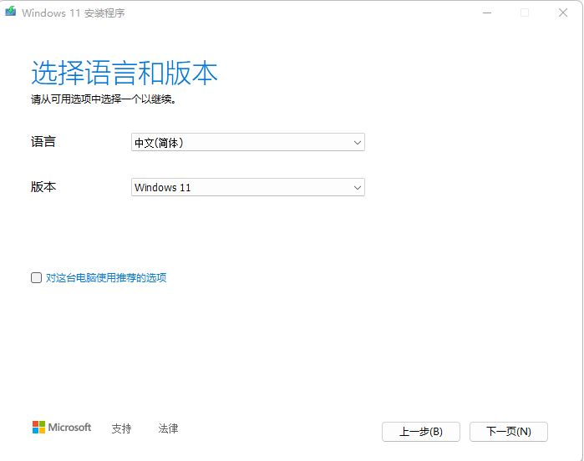Viewport: 584px width, 461px height.
Task: Go back with 上一步(B) button
Action: [420, 432]
